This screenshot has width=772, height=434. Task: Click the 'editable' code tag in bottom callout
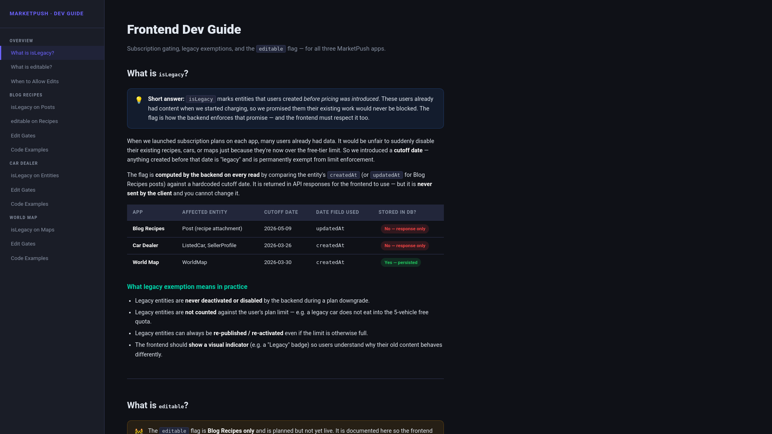tap(174, 431)
